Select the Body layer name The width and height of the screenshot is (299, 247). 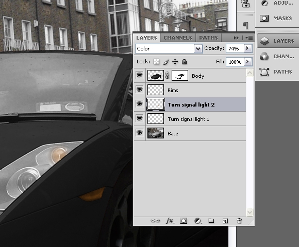point(198,76)
